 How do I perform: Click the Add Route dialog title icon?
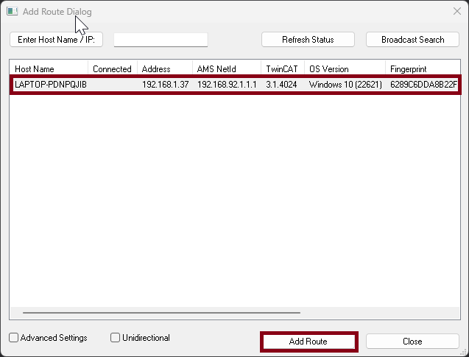click(12, 12)
